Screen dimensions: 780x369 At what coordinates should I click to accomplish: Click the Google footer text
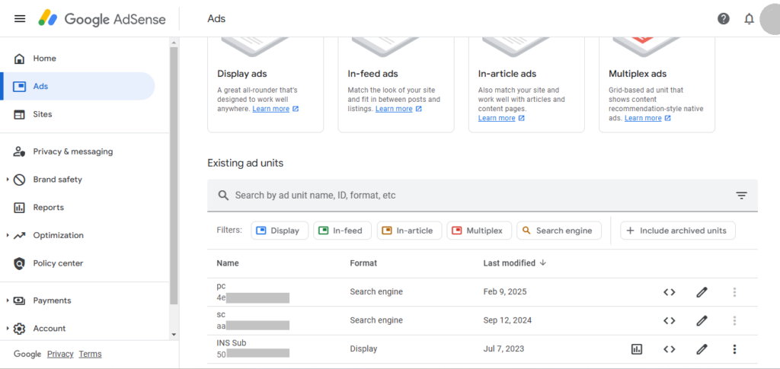pos(27,354)
